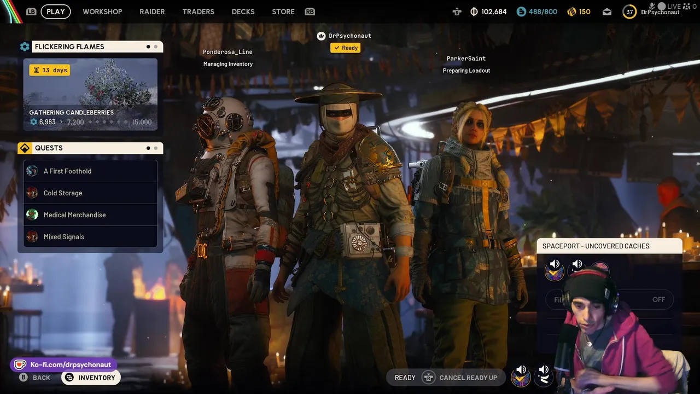This screenshot has width=700, height=394.
Task: Click the muted microphone stream icon
Action: [x=652, y=7]
